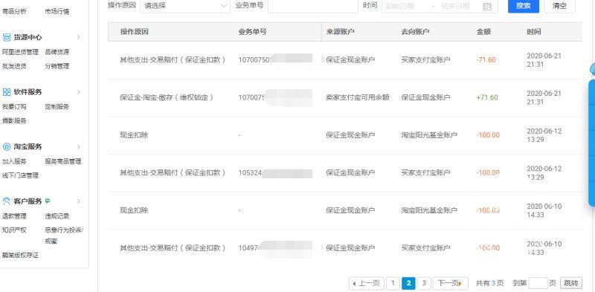The height and width of the screenshot is (292, 595).
Task: Click the +71.60 amount cell
Action: 487,97
